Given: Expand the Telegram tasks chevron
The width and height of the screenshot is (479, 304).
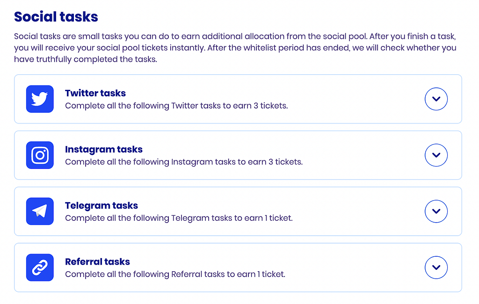Looking at the screenshot, I should click(x=436, y=211).
